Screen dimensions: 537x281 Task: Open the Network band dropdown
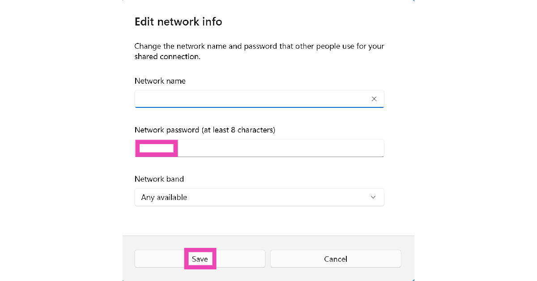click(x=259, y=197)
